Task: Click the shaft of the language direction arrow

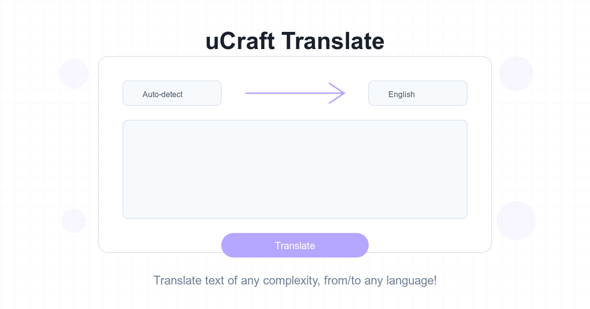Action: coord(288,93)
